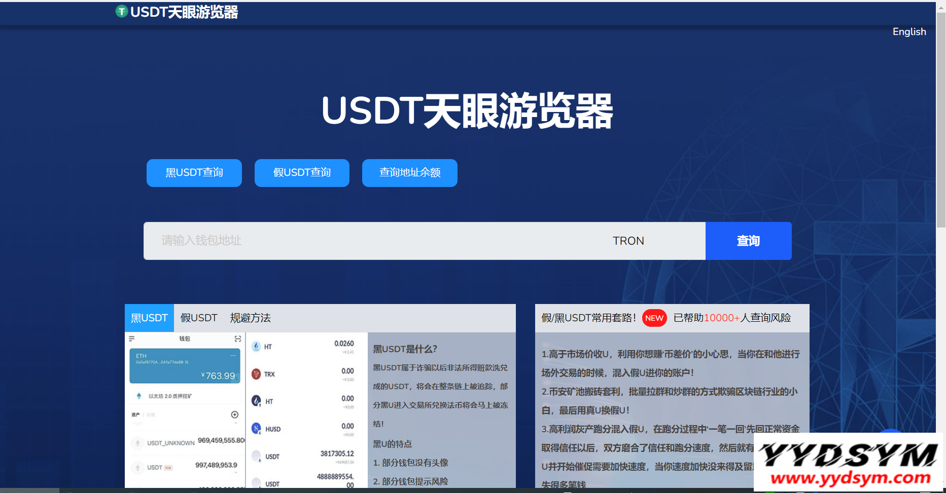Open the 规避方法 tab
Screen dimensions: 946x493
pos(250,318)
